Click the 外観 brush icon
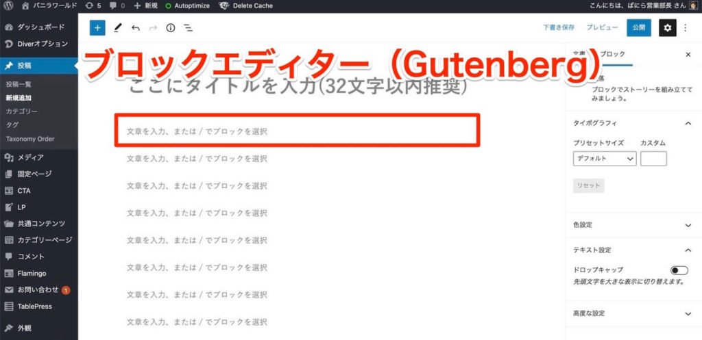Viewport: 702px width, 340px height. pyautogui.click(x=9, y=328)
